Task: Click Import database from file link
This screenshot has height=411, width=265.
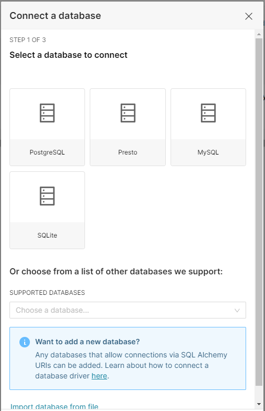Action: (x=55, y=407)
